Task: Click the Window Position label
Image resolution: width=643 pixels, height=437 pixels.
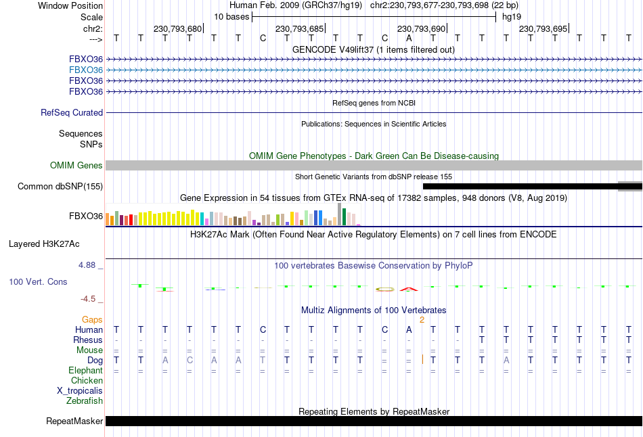Action: 70,5
